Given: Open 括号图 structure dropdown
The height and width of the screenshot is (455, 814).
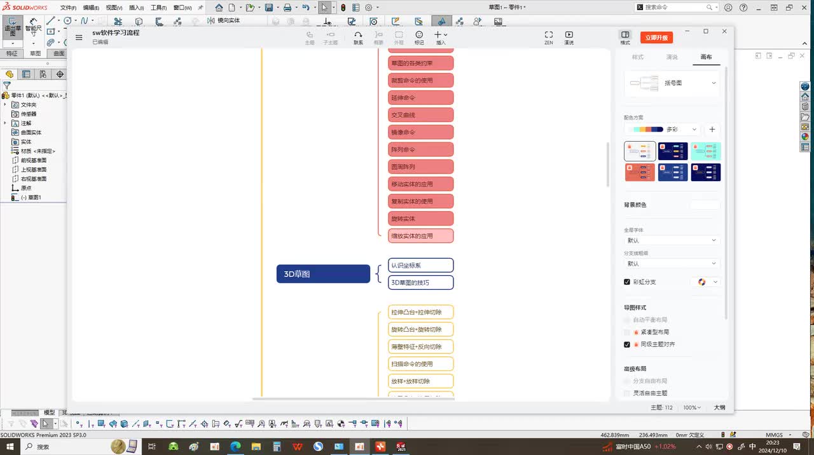Looking at the screenshot, I should [672, 83].
